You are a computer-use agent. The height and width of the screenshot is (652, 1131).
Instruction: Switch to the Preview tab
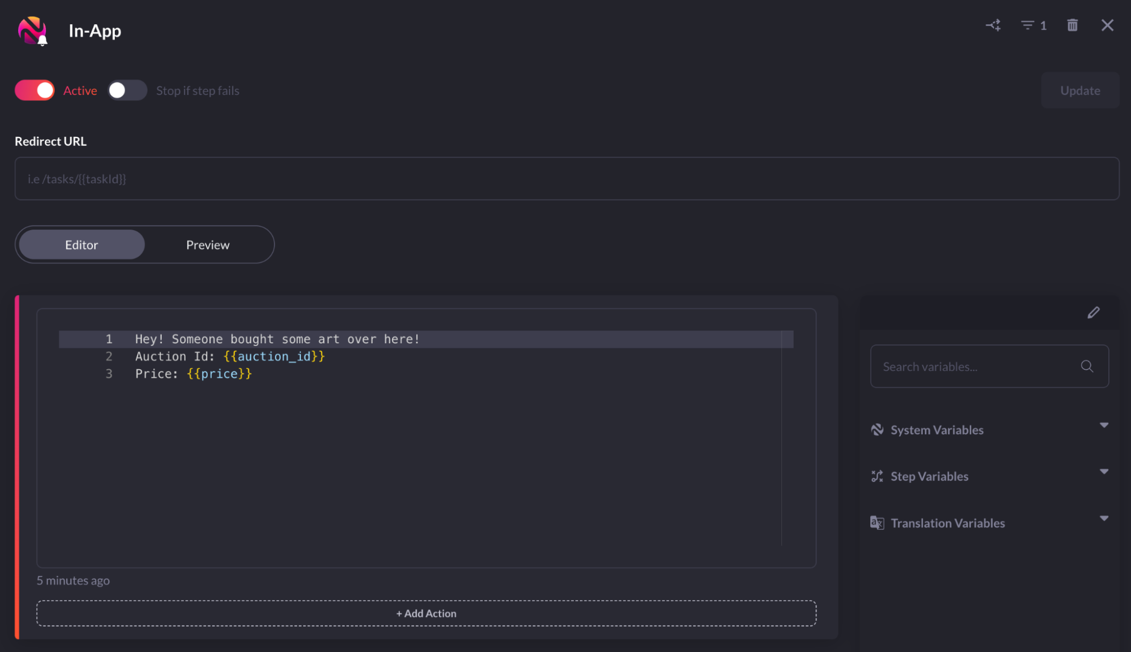pyautogui.click(x=208, y=245)
